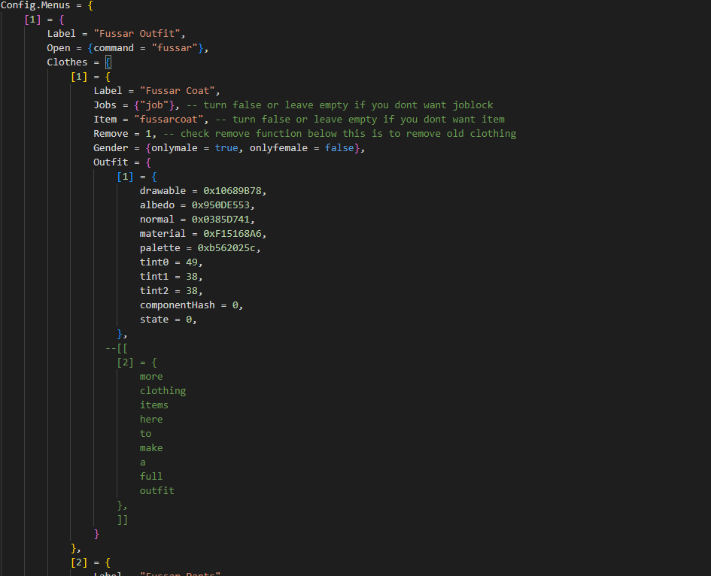This screenshot has width=711, height=576.
Task: Click the componentHash key name
Action: [x=177, y=305]
